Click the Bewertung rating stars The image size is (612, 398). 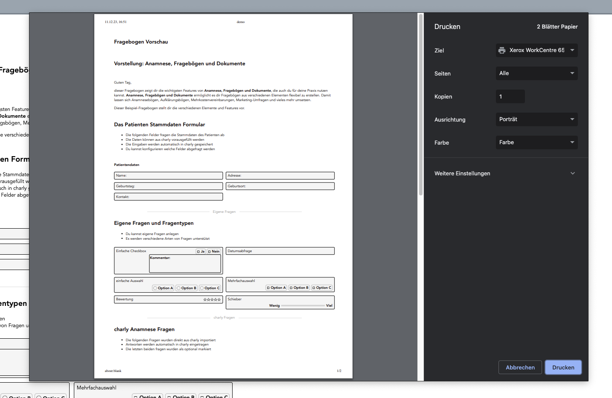212,300
